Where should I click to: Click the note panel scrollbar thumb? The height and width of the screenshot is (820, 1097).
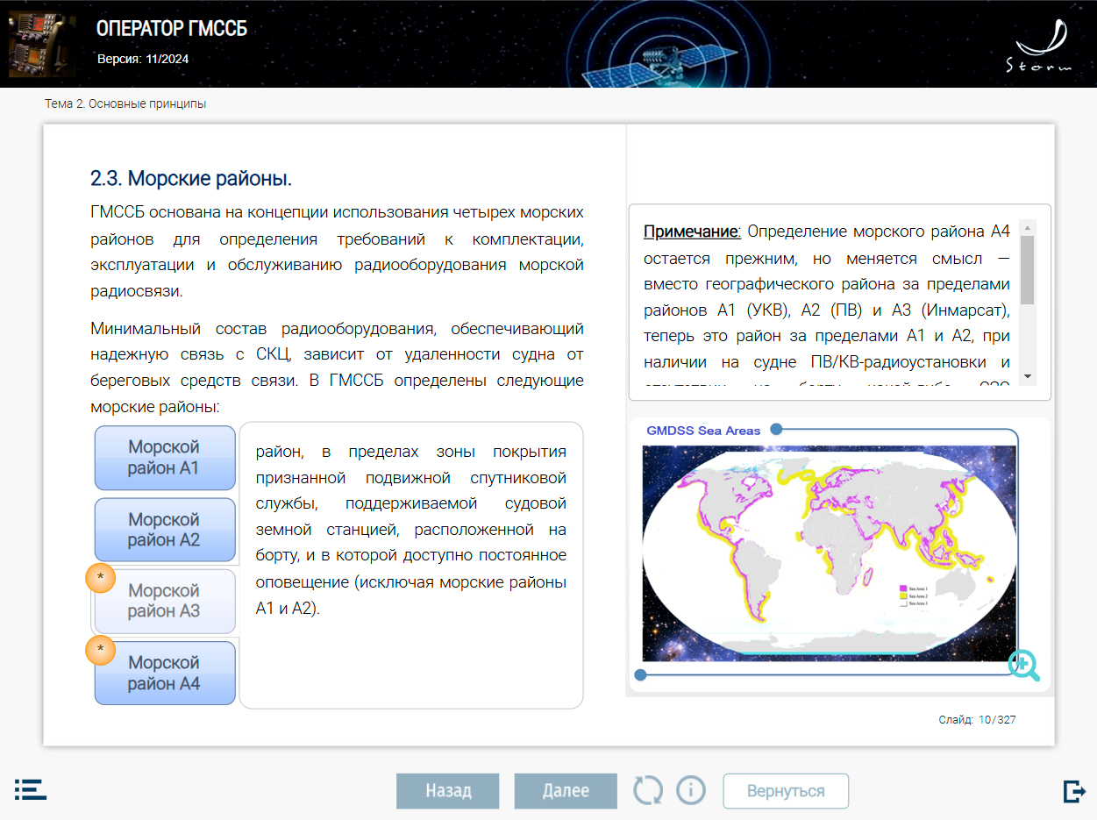click(x=1028, y=269)
